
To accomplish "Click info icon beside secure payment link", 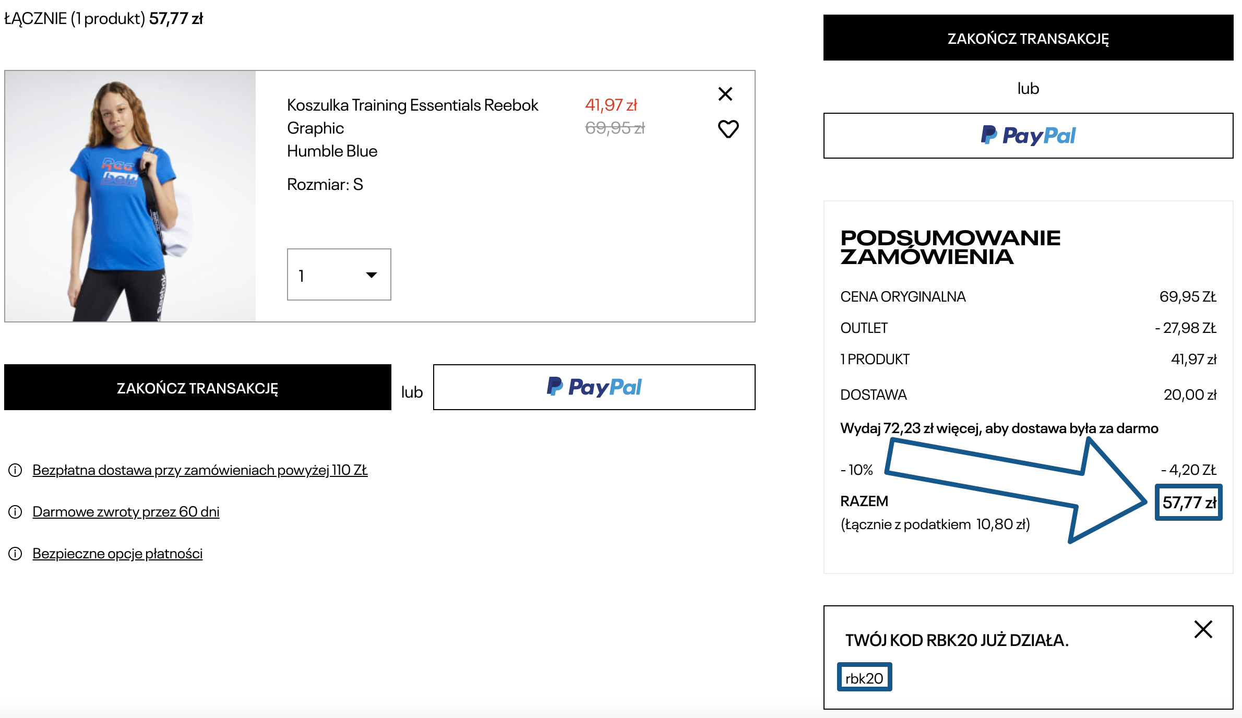I will point(15,554).
